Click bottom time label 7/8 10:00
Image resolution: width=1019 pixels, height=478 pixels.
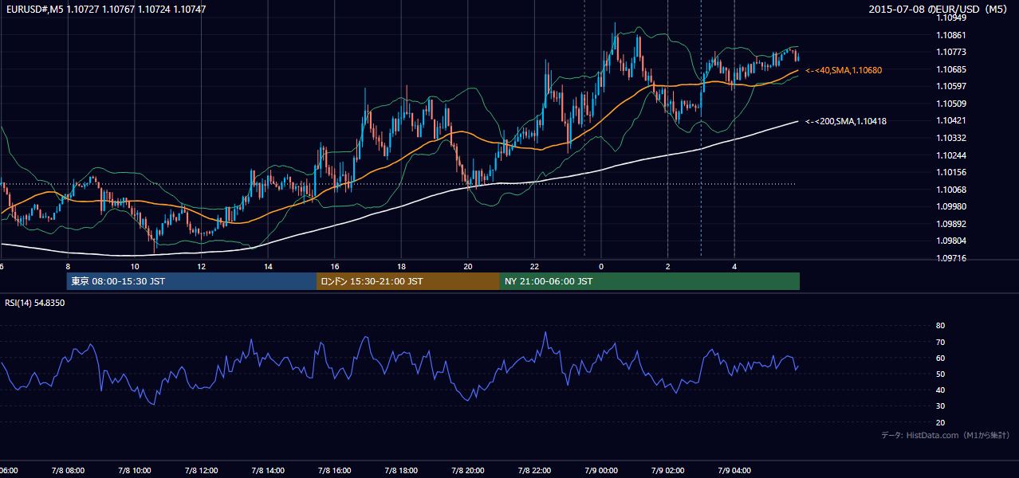(x=134, y=471)
